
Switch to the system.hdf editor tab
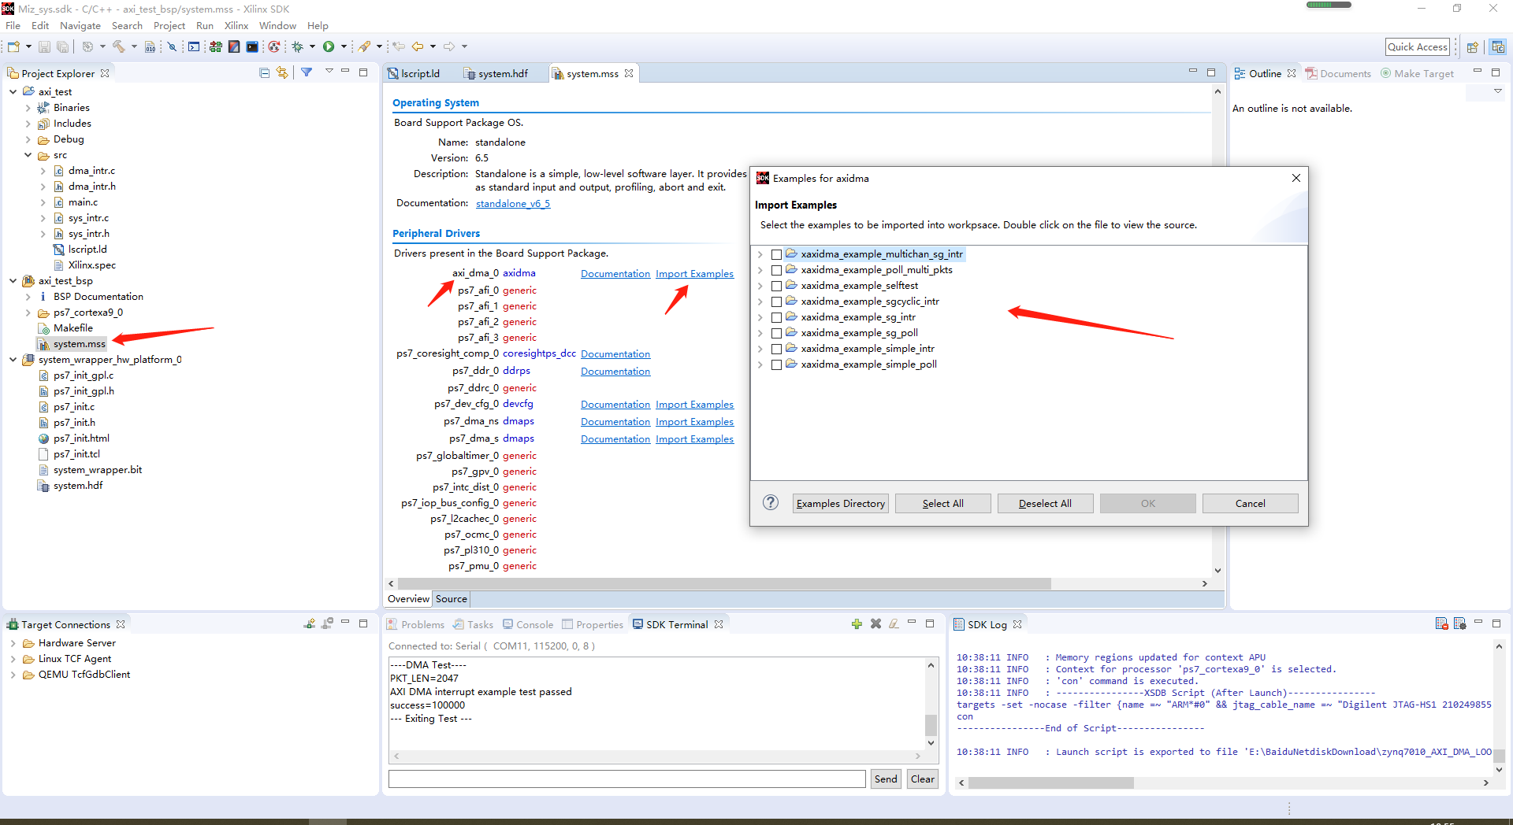pyautogui.click(x=496, y=73)
